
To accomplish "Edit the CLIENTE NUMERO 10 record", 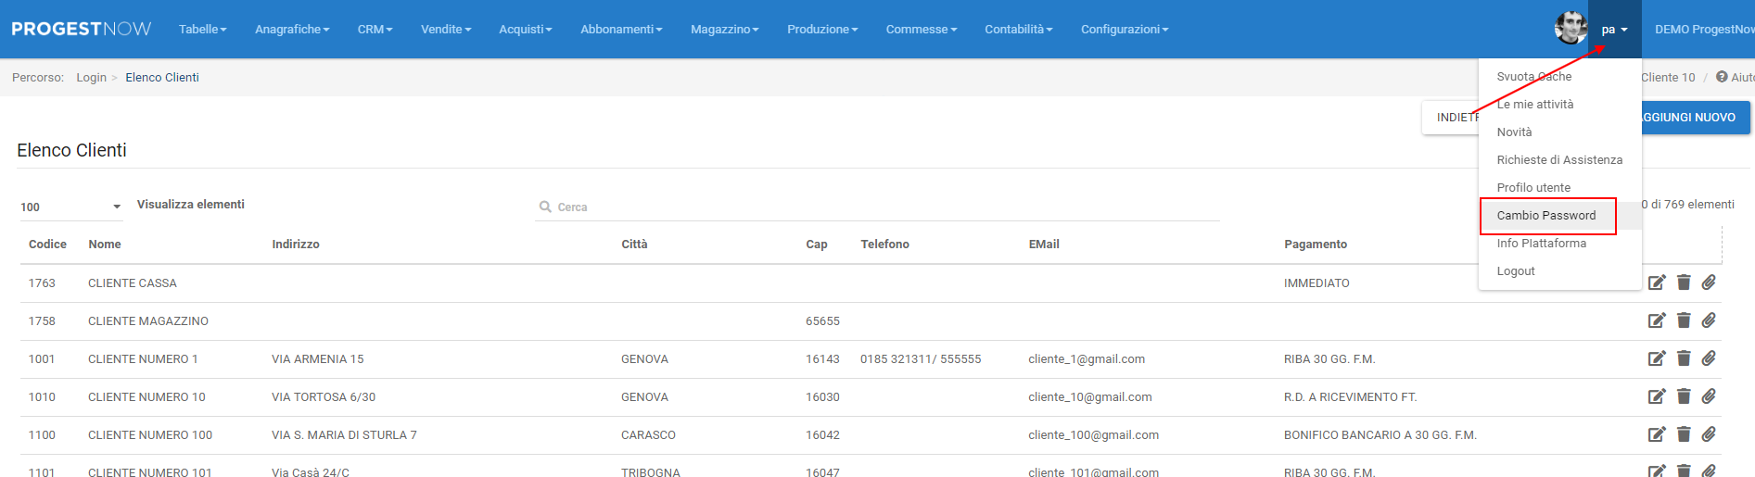I will [1657, 396].
